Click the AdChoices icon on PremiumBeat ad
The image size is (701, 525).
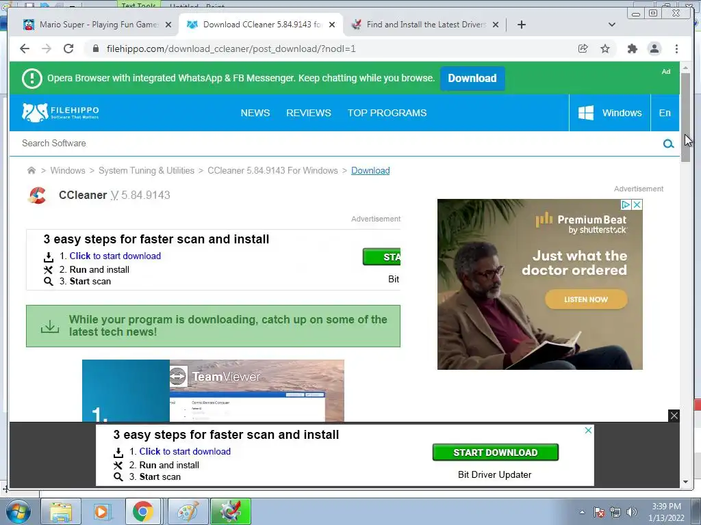coord(626,204)
